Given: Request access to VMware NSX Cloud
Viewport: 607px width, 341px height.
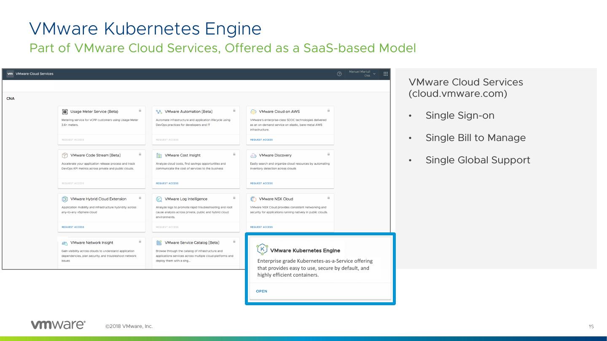Looking at the screenshot, I should (261, 227).
